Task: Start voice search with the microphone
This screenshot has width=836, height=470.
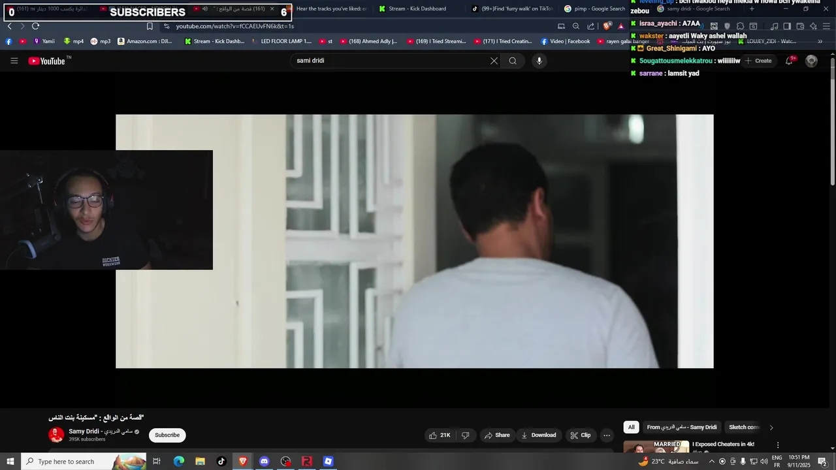Action: [x=539, y=61]
